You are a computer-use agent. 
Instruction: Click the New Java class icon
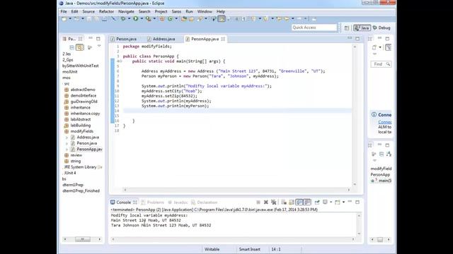pos(170,19)
